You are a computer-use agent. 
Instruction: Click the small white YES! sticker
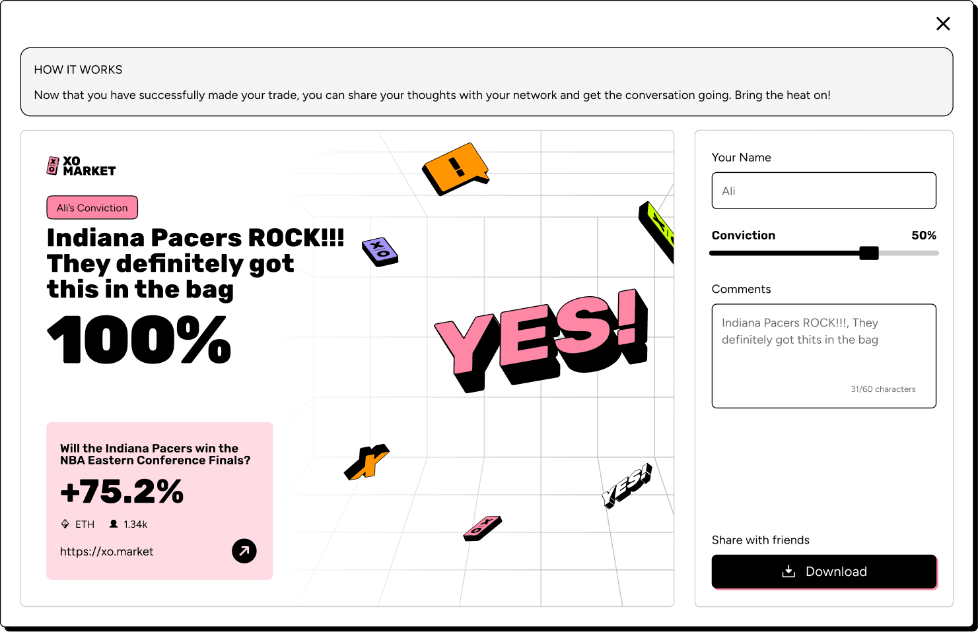coord(627,486)
